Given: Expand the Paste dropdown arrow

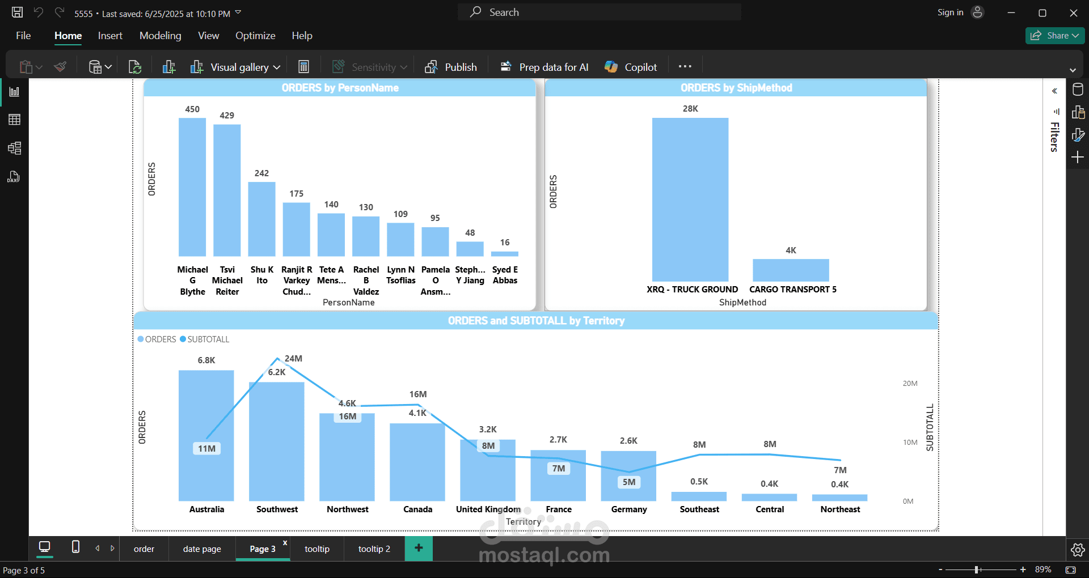Looking at the screenshot, I should 39,67.
